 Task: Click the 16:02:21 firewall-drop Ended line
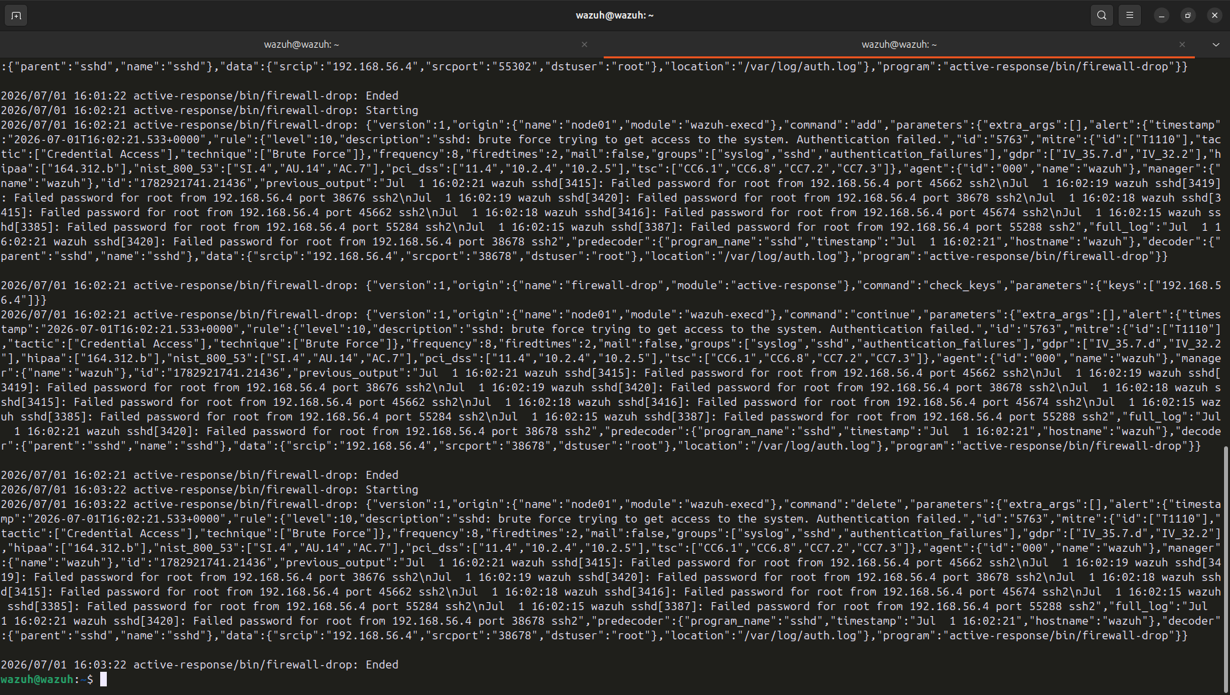(x=200, y=475)
